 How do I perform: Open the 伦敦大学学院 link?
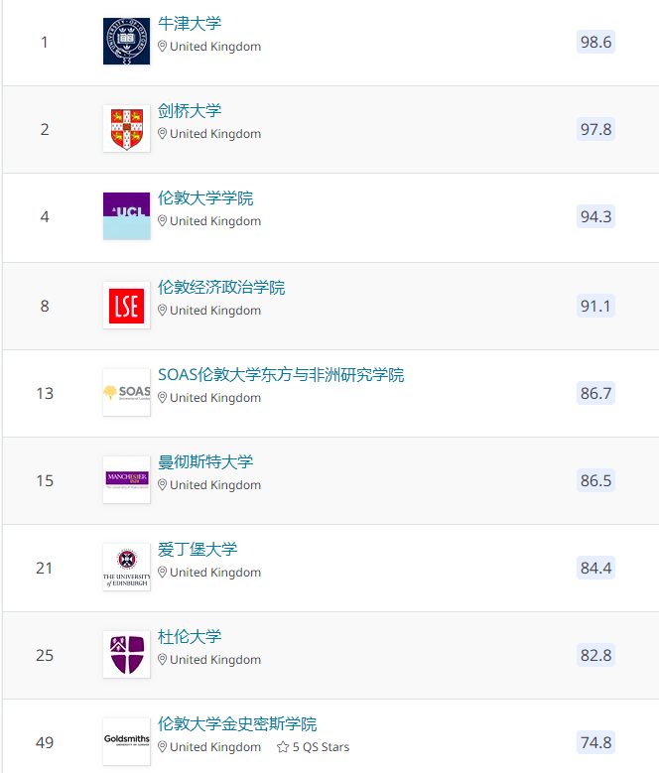point(205,198)
